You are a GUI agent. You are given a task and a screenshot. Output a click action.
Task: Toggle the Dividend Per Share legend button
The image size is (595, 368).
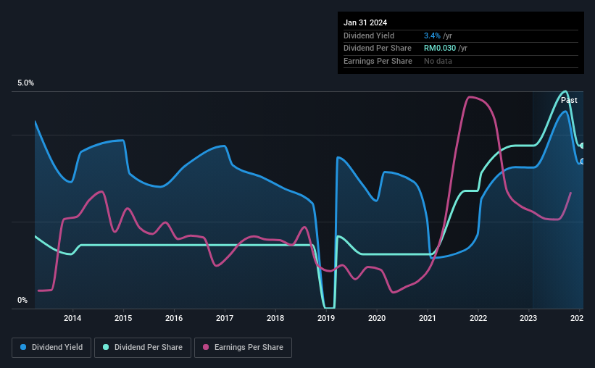[143, 348]
